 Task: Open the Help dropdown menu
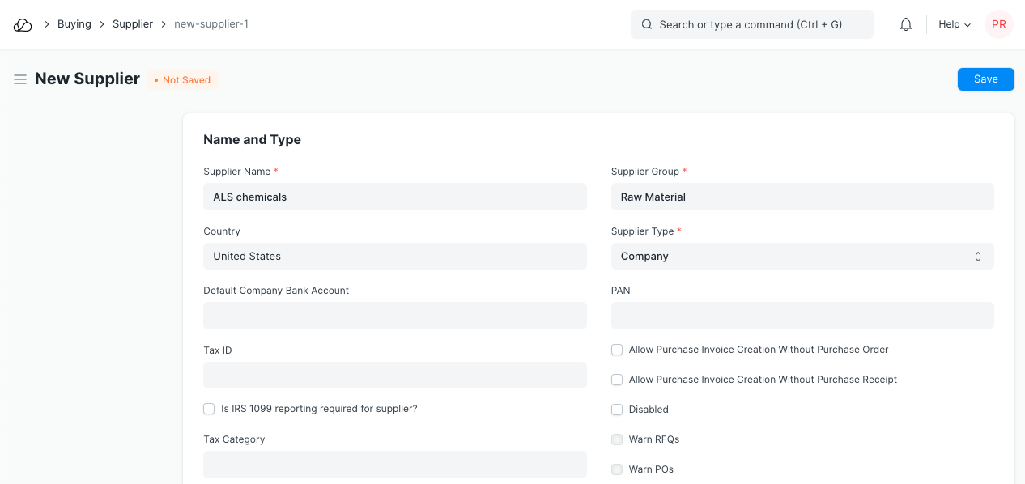click(954, 24)
